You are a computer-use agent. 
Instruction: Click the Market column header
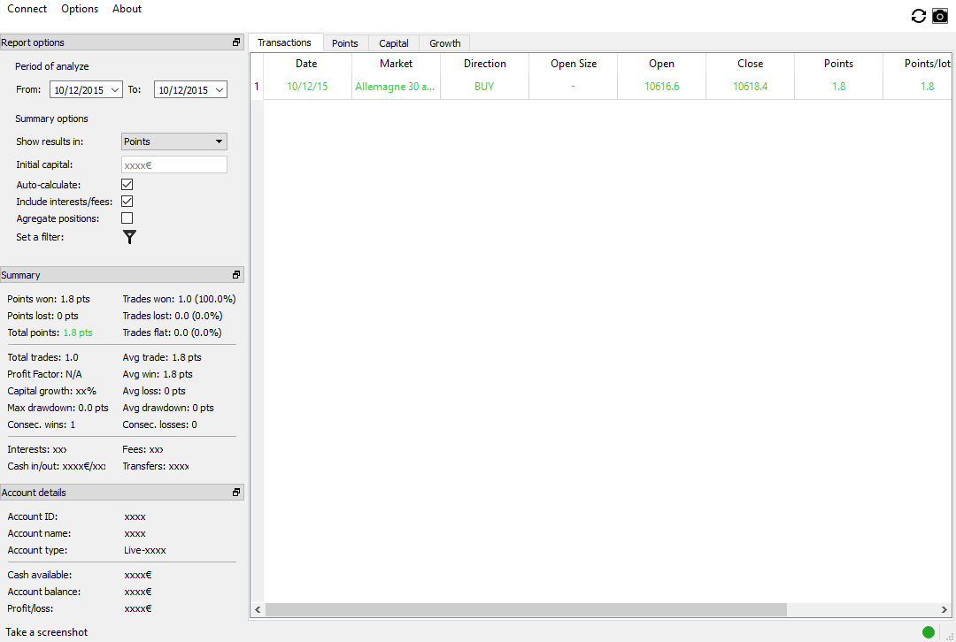pos(397,64)
